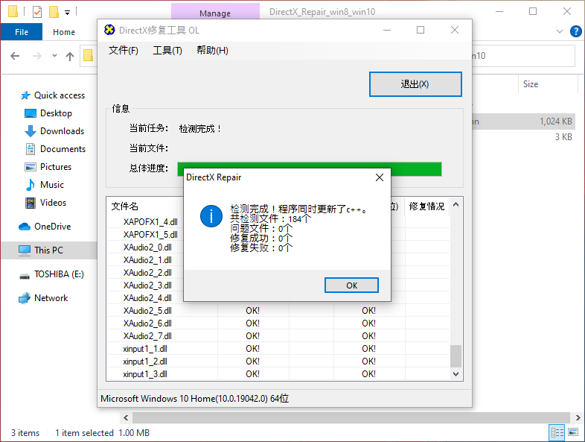This screenshot has width=585, height=442.
Task: Switch to large icons view
Action: pyautogui.click(x=574, y=432)
